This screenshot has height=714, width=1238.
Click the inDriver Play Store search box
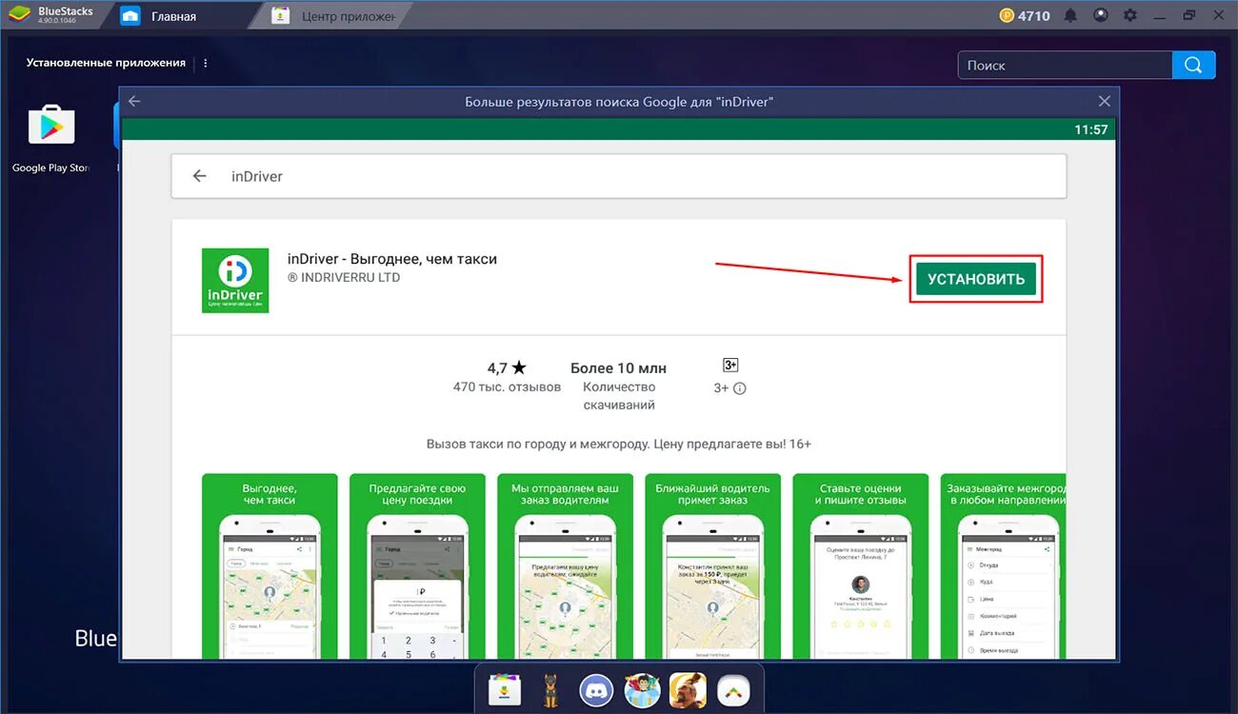point(619,176)
